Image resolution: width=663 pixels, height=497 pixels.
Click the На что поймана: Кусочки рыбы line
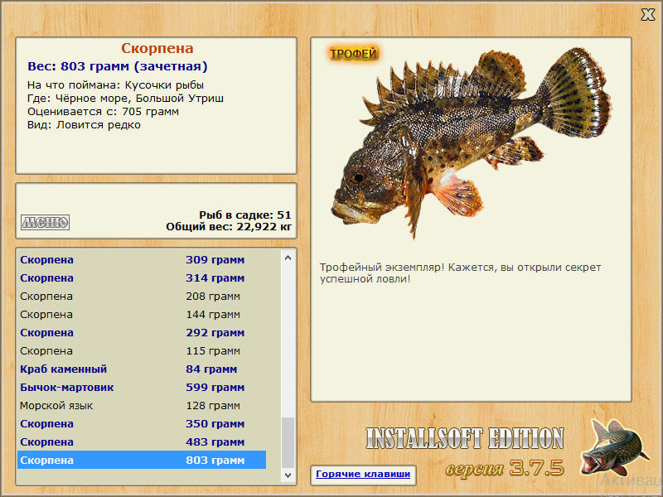[115, 85]
